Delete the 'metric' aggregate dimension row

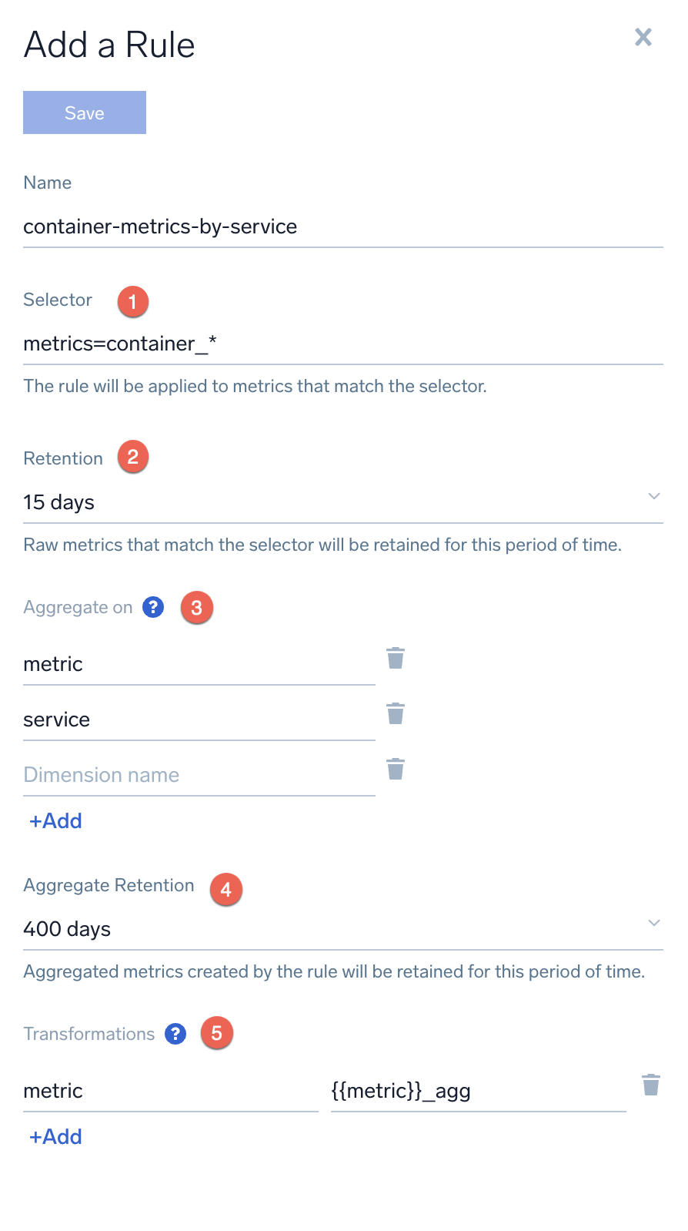(x=396, y=659)
